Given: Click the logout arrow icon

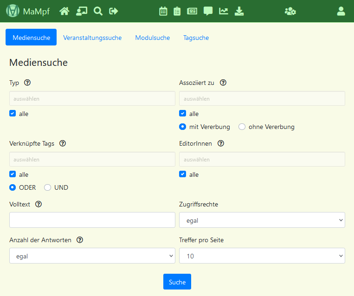Looking at the screenshot, I should click(114, 11).
